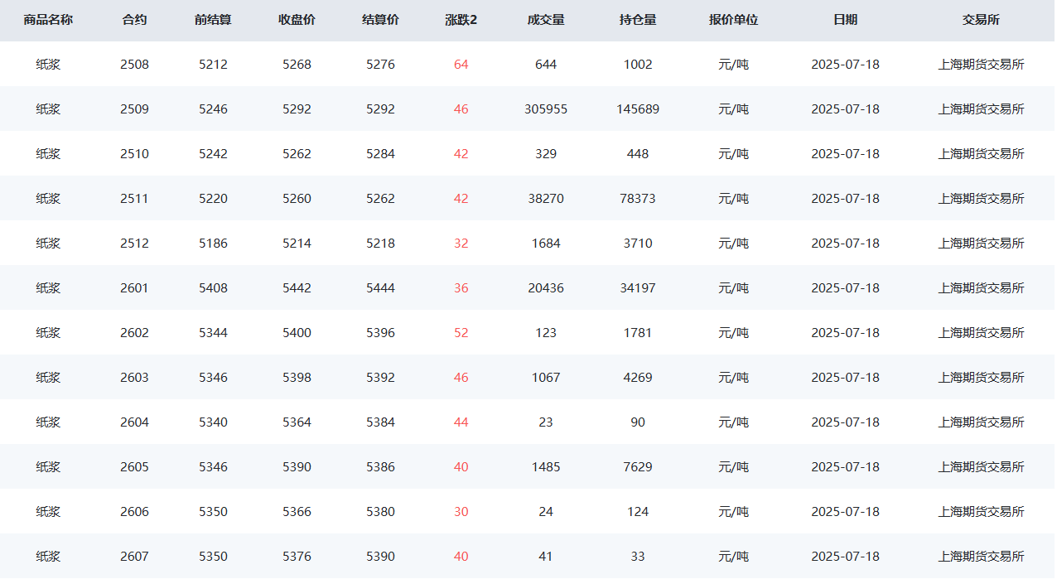
Task: Click the red 64 change value
Action: click(461, 65)
